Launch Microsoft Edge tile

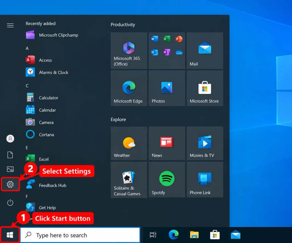(x=129, y=88)
